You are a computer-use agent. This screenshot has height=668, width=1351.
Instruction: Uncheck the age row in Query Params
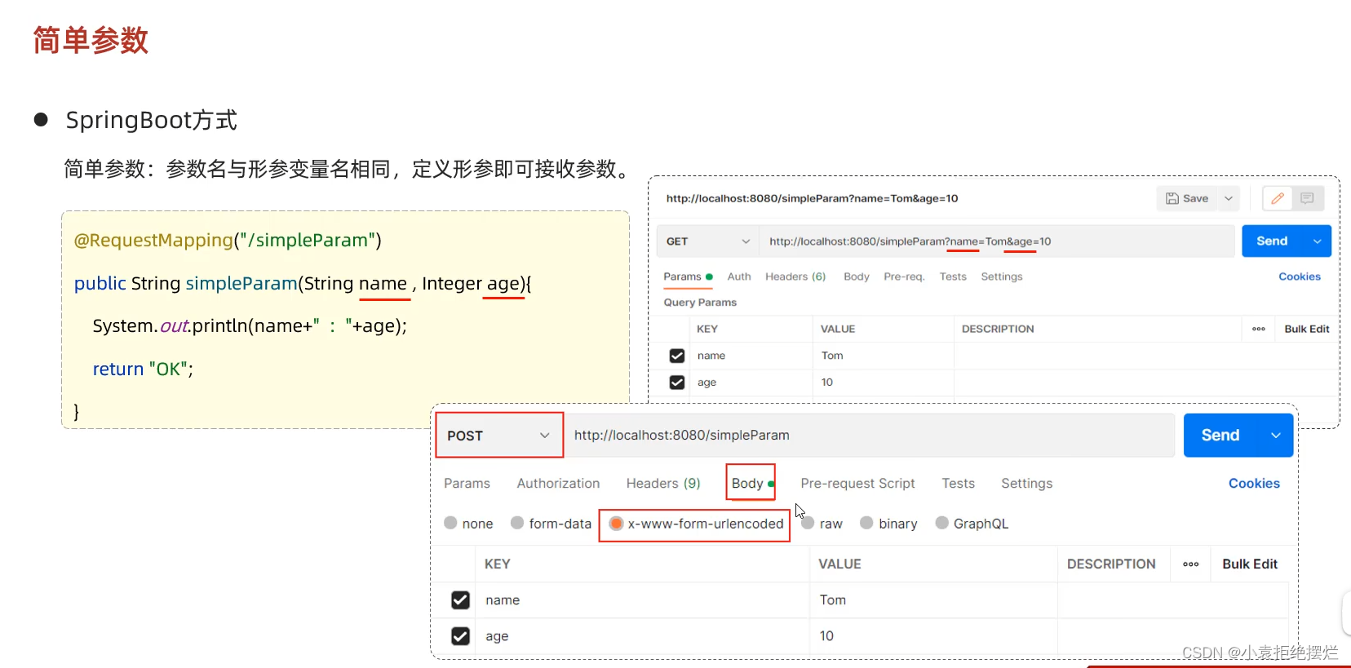[677, 382]
